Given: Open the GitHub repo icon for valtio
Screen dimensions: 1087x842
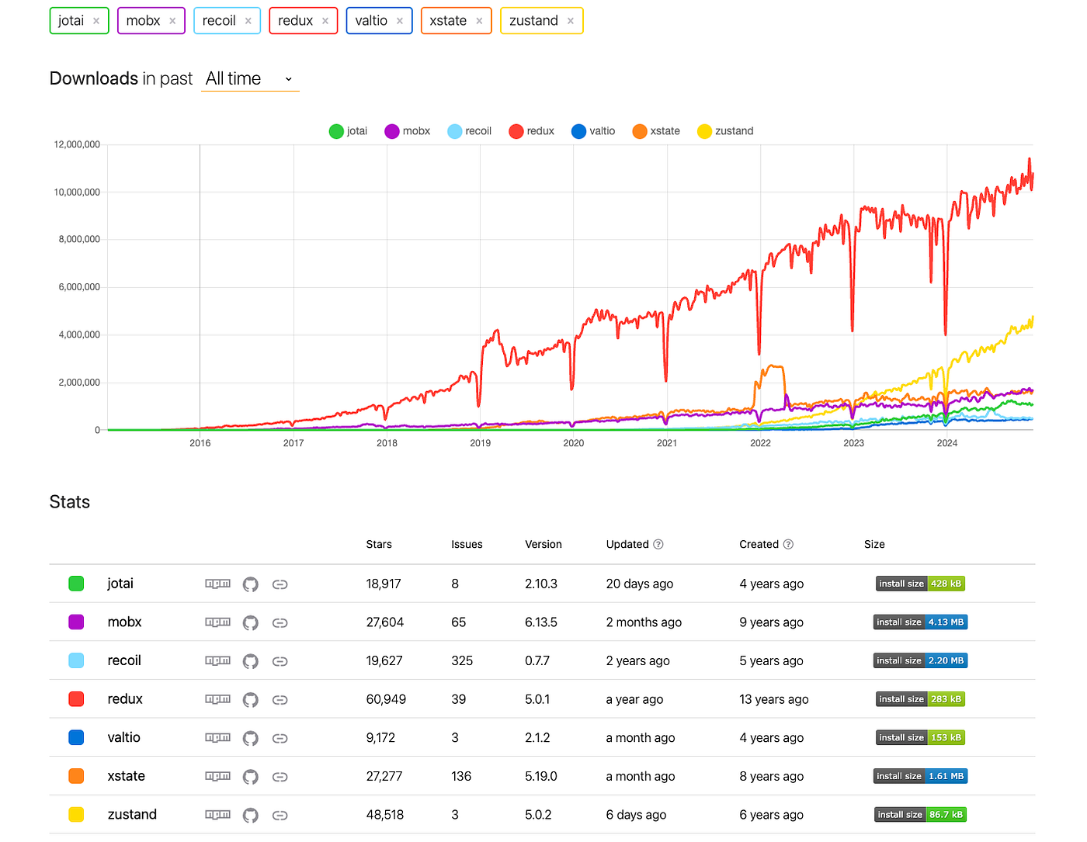Looking at the screenshot, I should (250, 738).
